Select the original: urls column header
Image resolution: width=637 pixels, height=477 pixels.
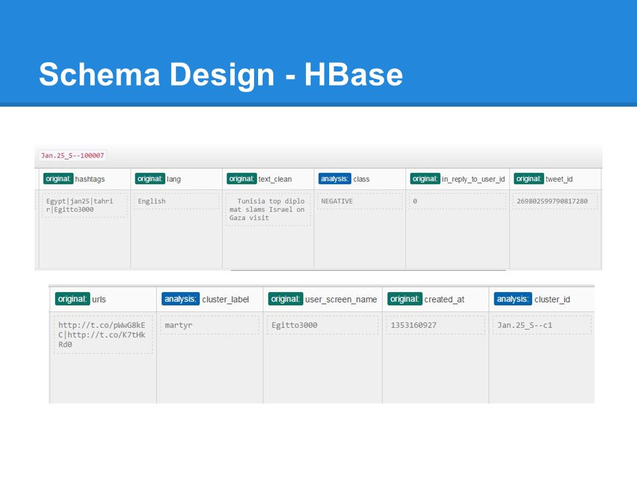tap(80, 299)
